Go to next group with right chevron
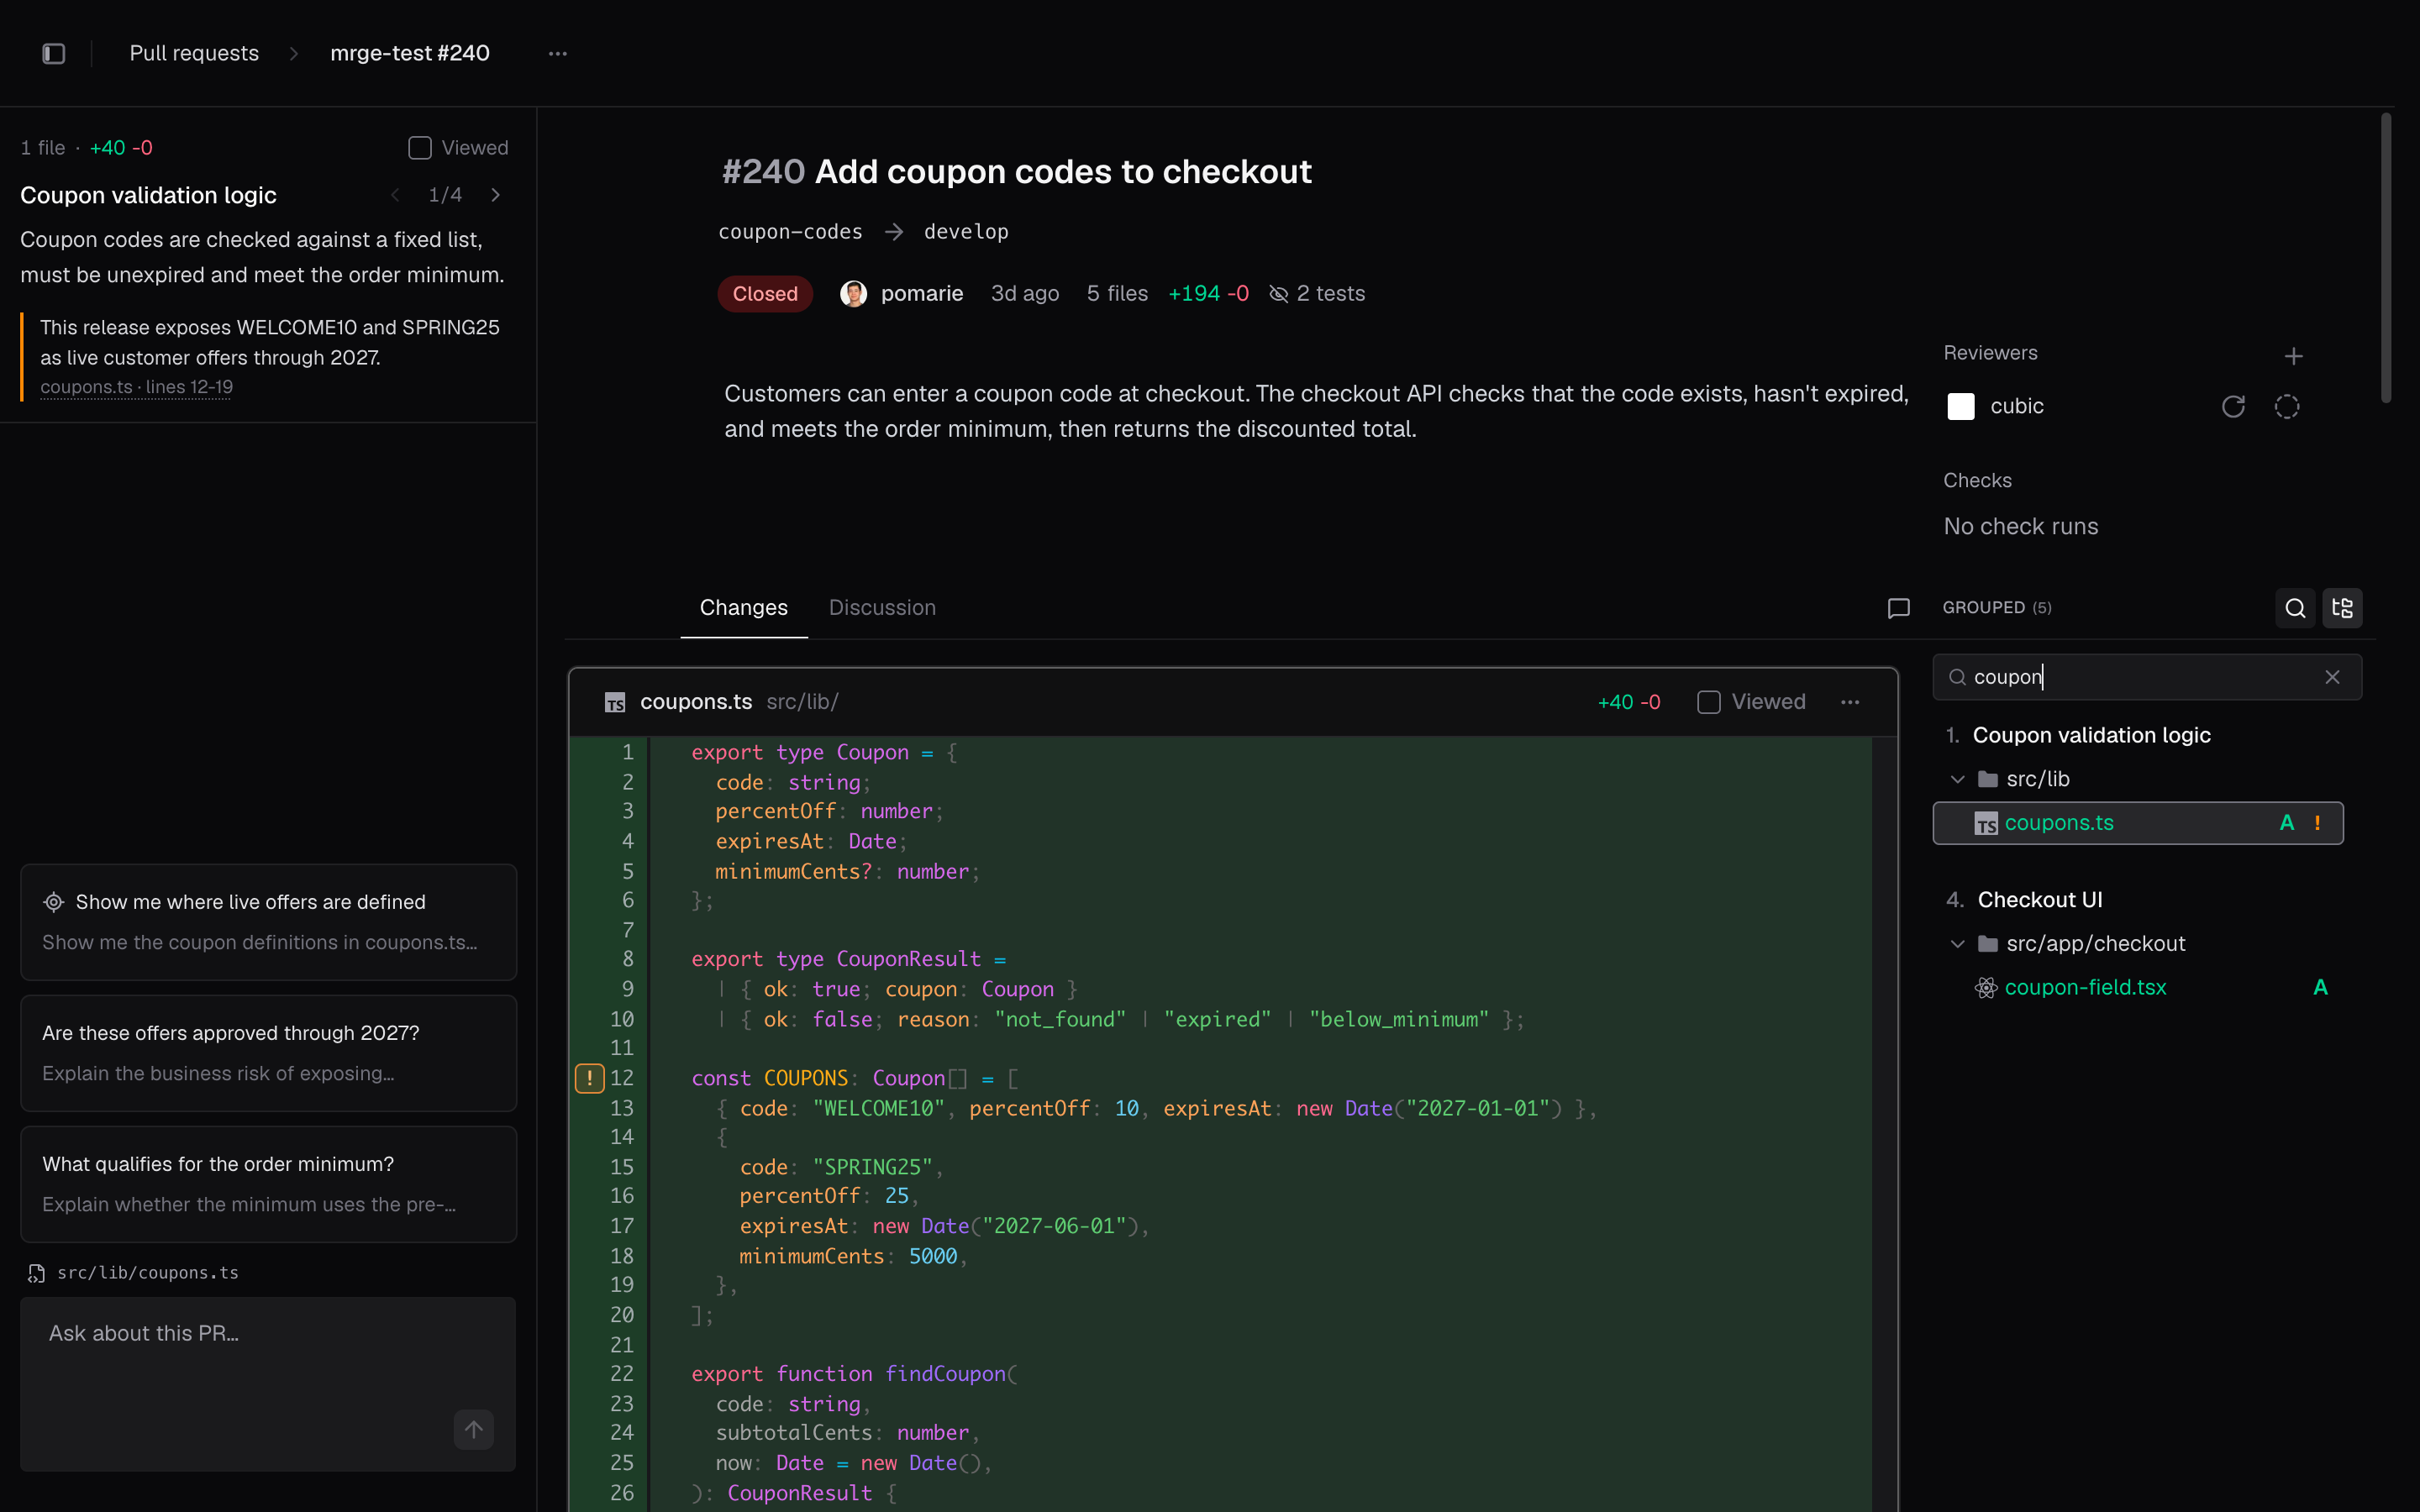The height and width of the screenshot is (1512, 2420). [x=496, y=195]
